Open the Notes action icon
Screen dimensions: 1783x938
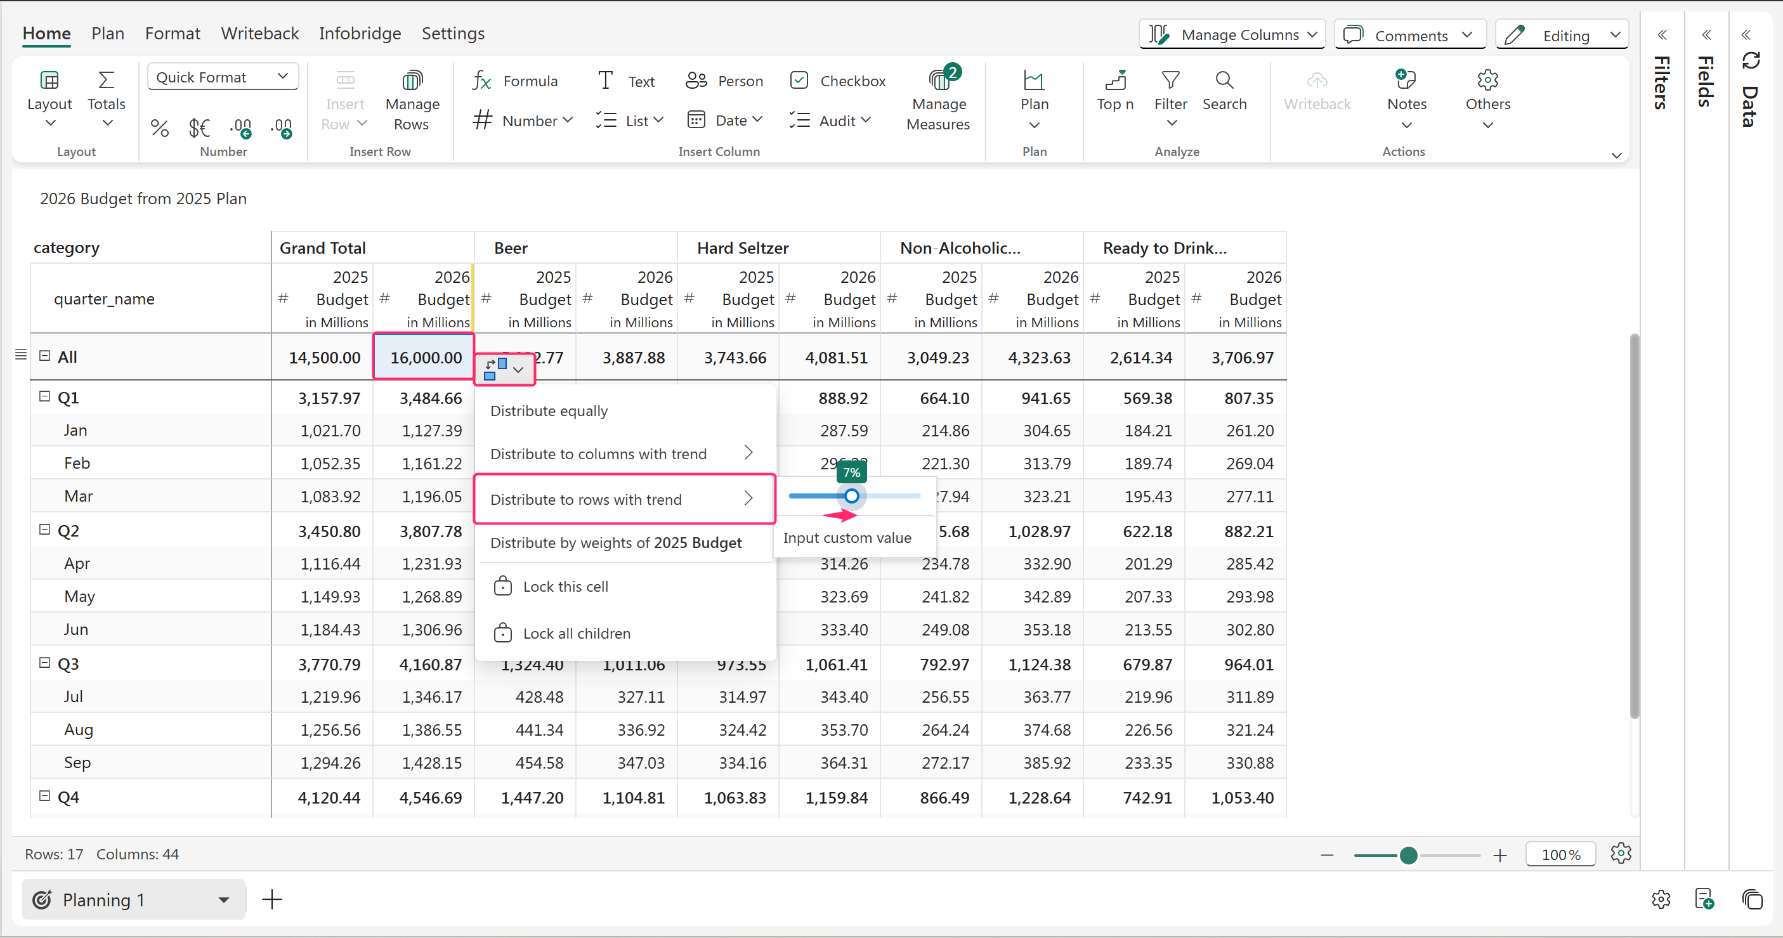point(1406,81)
